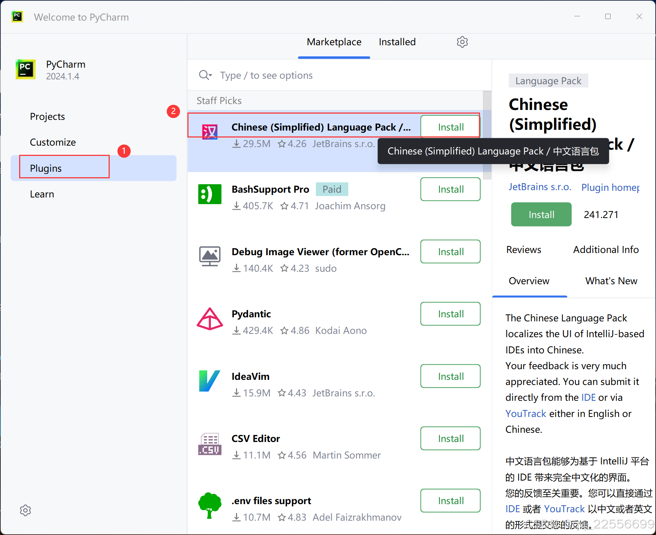Open the Reviews tab in plugin details
656x535 pixels.
coord(523,250)
